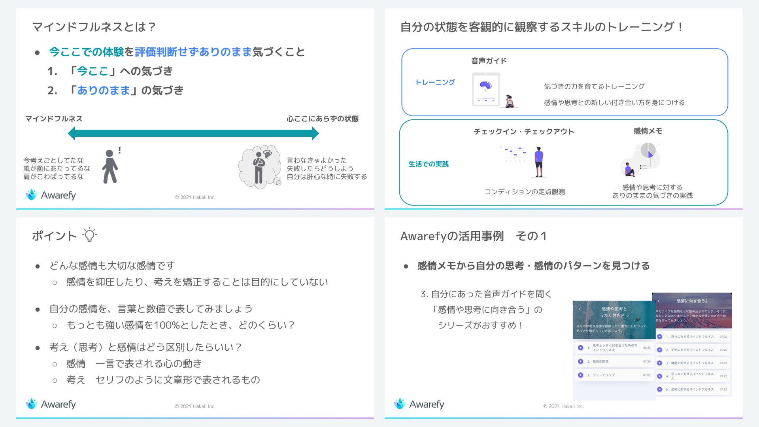
Task: Select the 生活での実践 label
Action: click(429, 164)
